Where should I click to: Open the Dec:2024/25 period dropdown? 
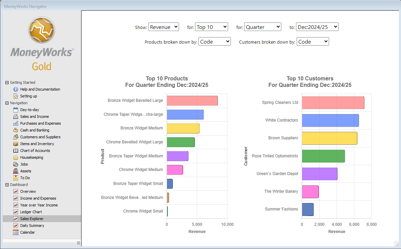[317, 27]
